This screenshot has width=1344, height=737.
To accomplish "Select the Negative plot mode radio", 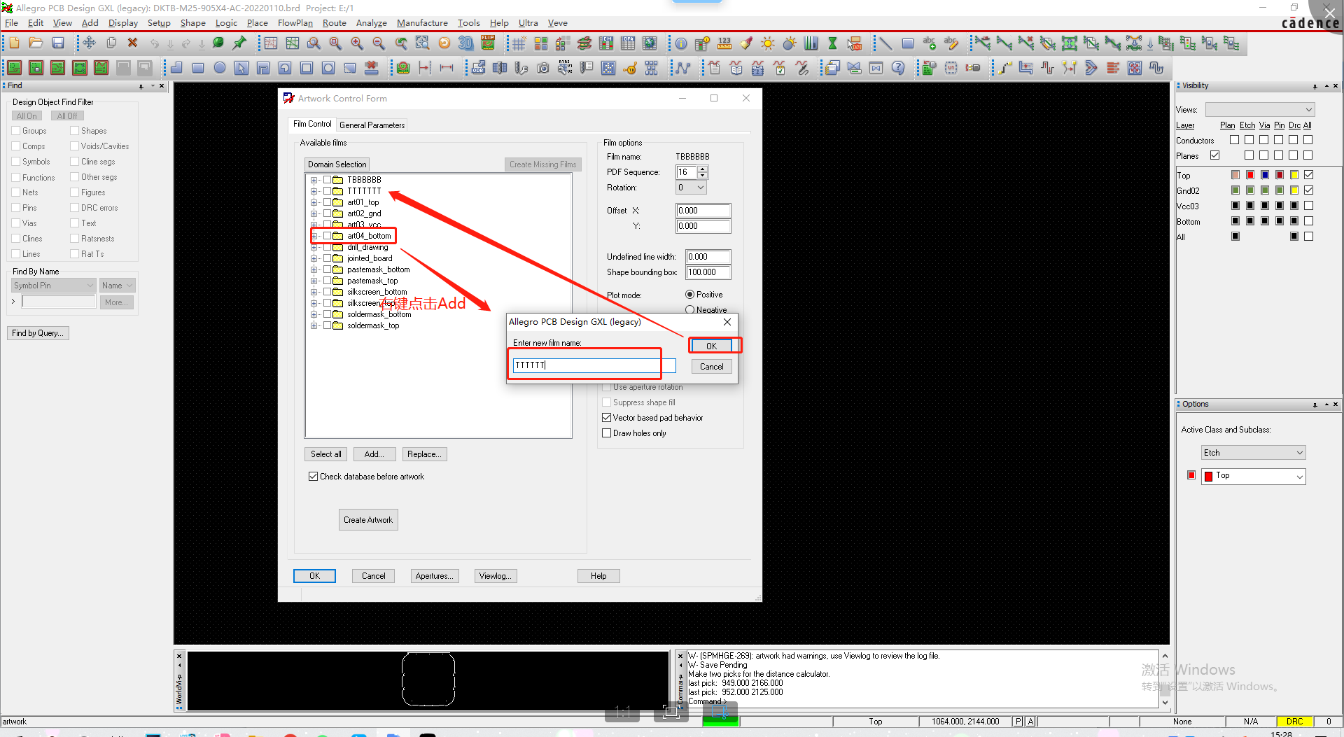I will pyautogui.click(x=689, y=310).
